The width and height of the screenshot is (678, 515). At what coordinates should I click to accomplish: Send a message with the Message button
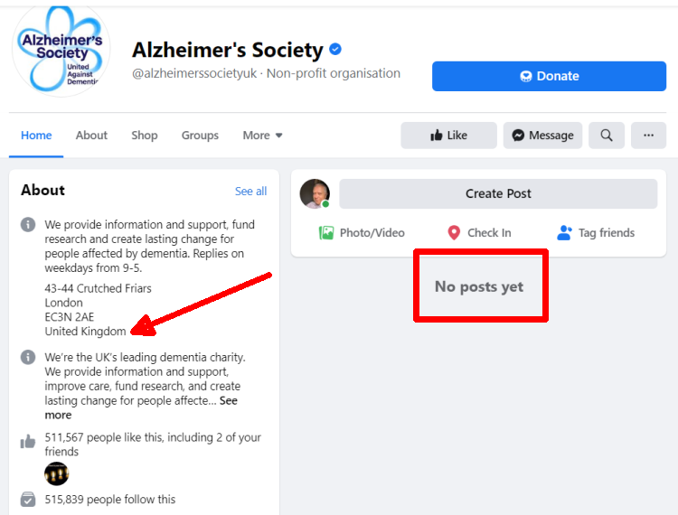(x=542, y=136)
